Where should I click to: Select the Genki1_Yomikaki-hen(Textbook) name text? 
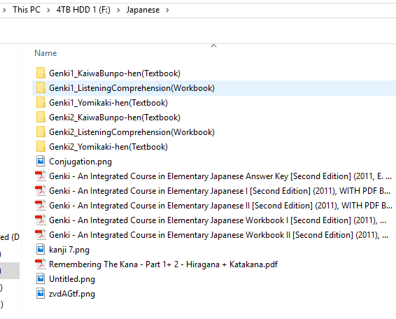click(108, 103)
